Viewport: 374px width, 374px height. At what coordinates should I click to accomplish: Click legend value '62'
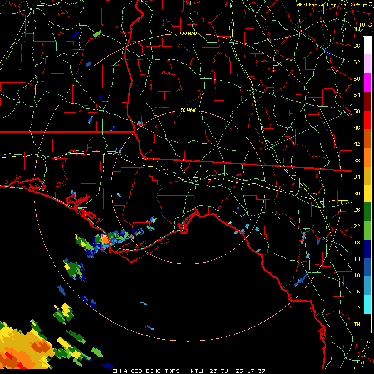[357, 62]
